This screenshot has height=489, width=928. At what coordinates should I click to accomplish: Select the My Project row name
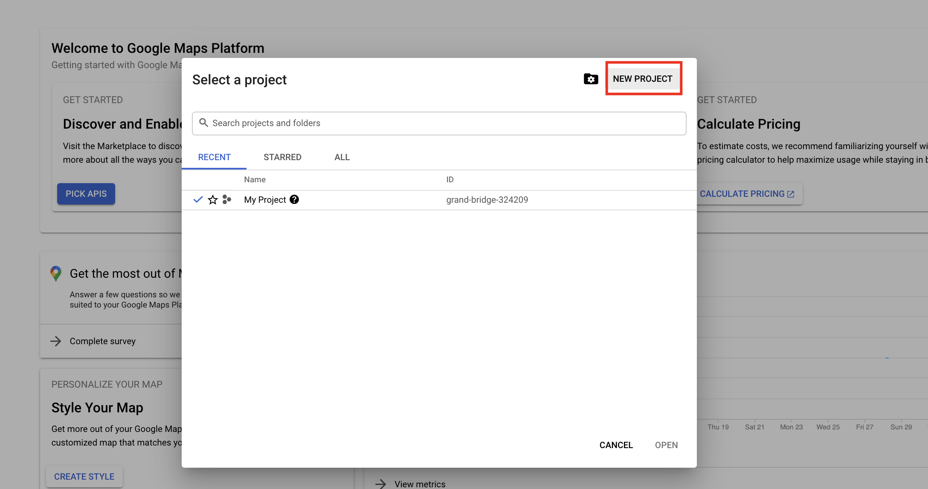coord(265,200)
